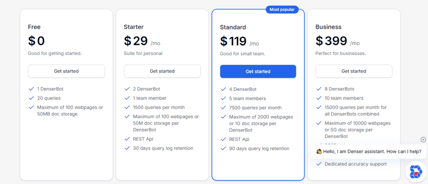Click the Most popular badge

tap(282, 10)
